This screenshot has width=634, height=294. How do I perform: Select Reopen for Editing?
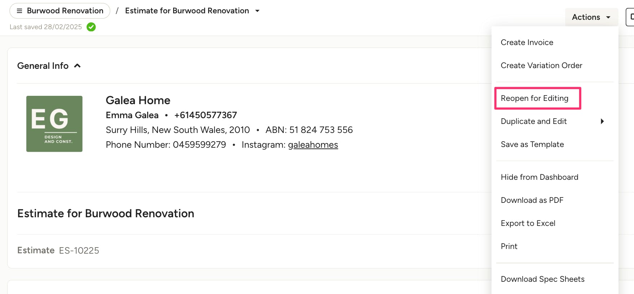[x=534, y=98]
